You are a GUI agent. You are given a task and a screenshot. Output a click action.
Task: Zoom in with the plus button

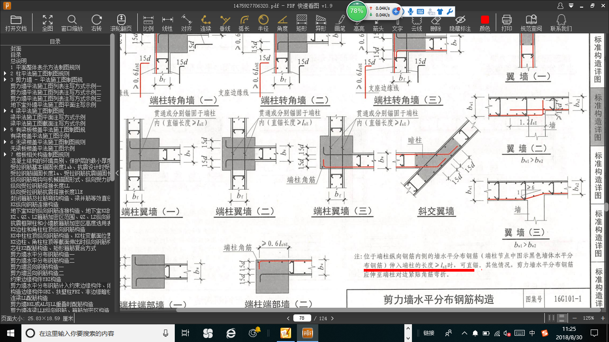(604, 318)
